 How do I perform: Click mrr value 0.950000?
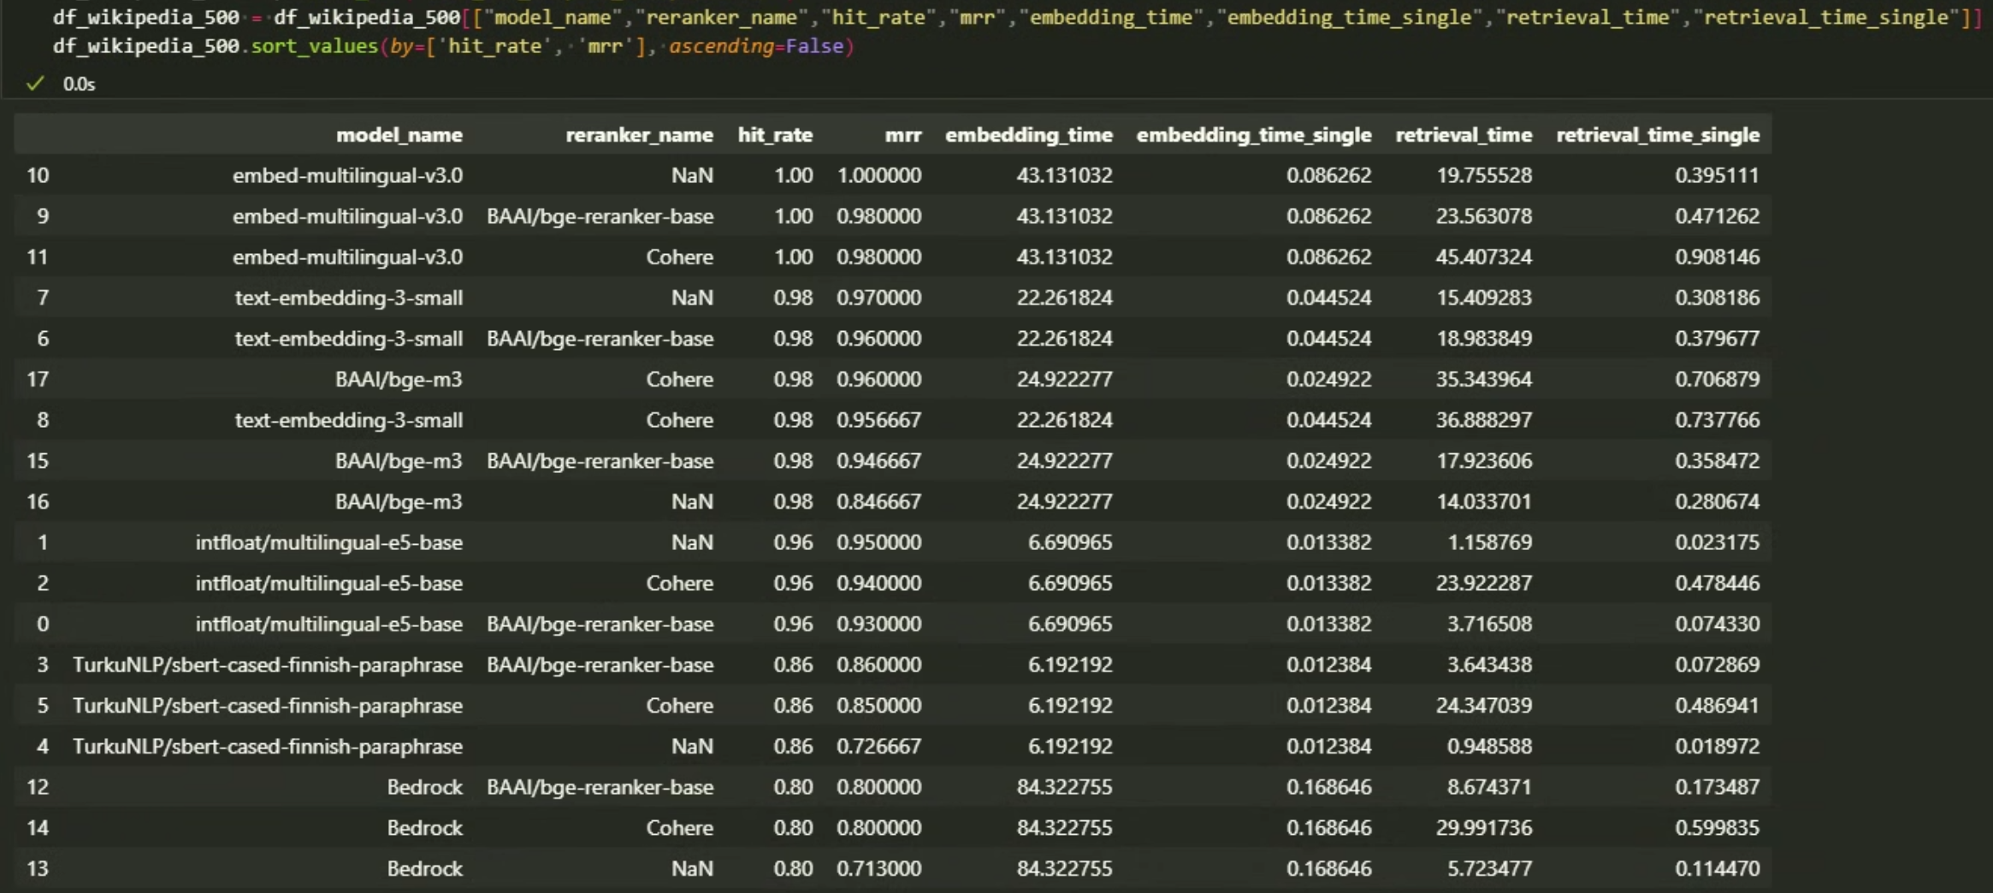pos(879,542)
